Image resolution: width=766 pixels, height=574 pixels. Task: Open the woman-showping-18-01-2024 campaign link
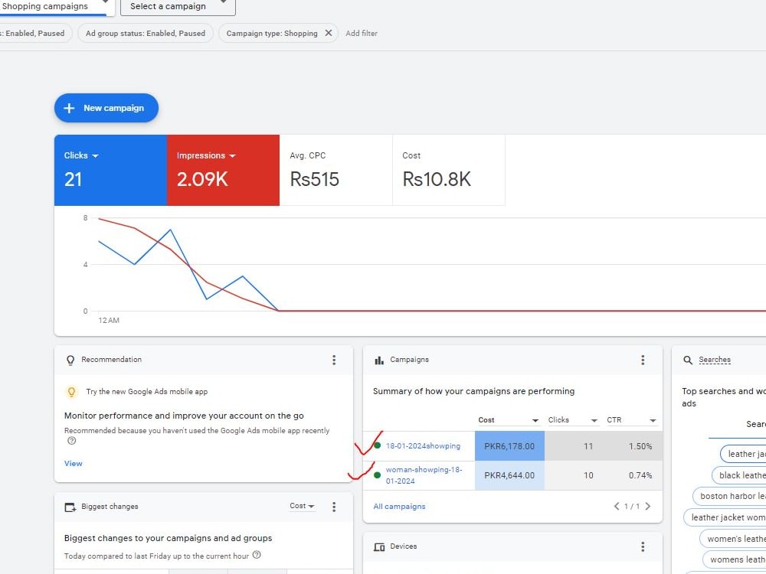pyautogui.click(x=424, y=475)
